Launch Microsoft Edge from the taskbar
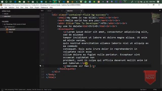The width and height of the screenshot is (162, 91). [15, 2]
